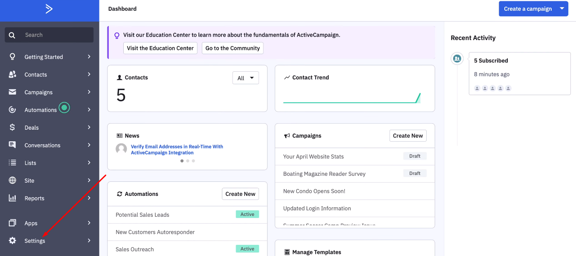Select the first news carousel dot
The height and width of the screenshot is (256, 576).
click(182, 161)
